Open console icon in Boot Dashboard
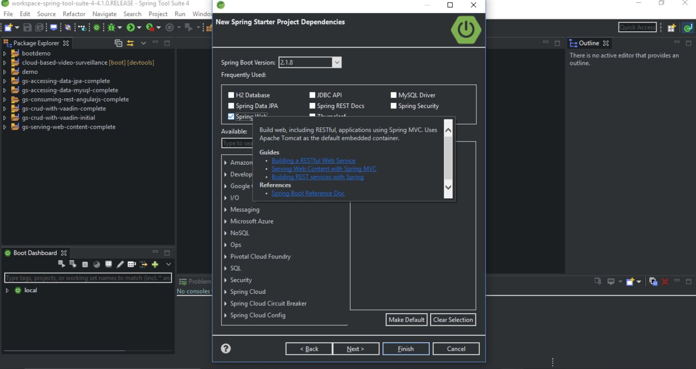Screen dimensions: 696x369 point(108,264)
